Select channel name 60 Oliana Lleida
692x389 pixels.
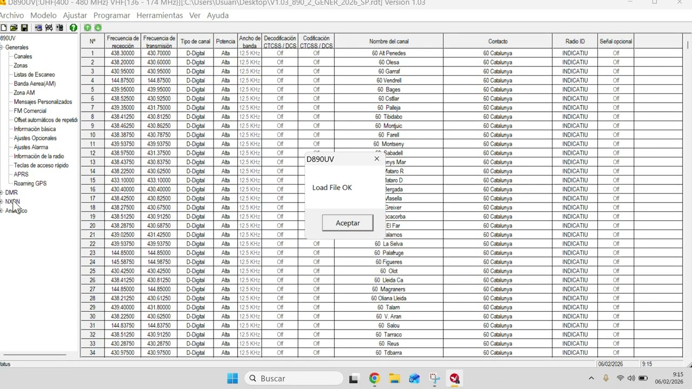[389, 298]
